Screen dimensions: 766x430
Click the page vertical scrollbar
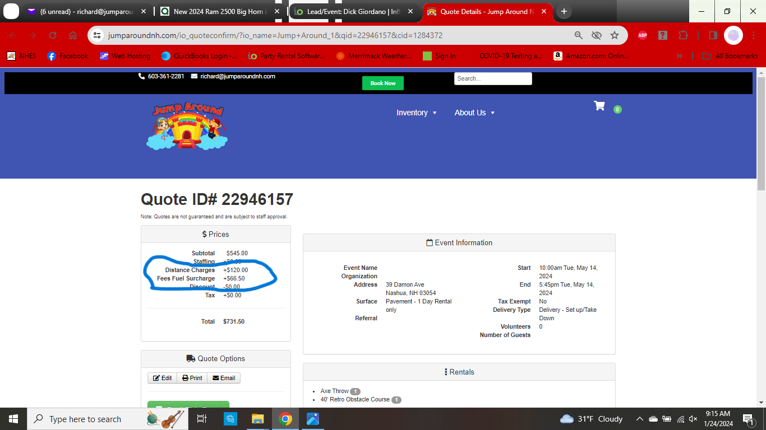(x=761, y=134)
